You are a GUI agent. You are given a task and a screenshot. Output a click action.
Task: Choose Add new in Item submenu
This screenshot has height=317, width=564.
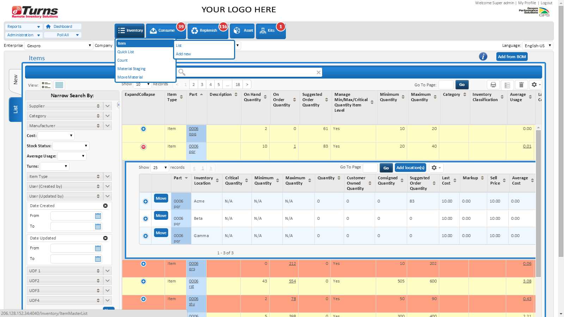tap(183, 54)
